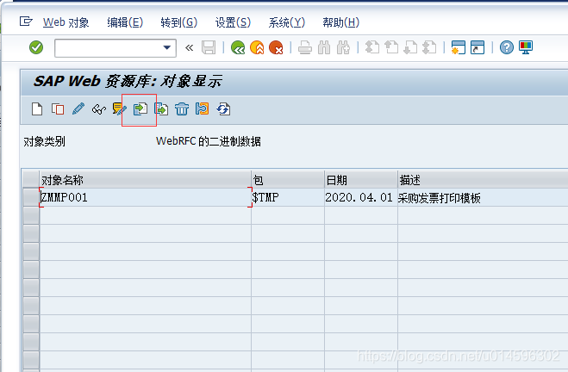Open the Web 对象 menu
Image resolution: width=568 pixels, height=372 pixels.
(x=66, y=22)
